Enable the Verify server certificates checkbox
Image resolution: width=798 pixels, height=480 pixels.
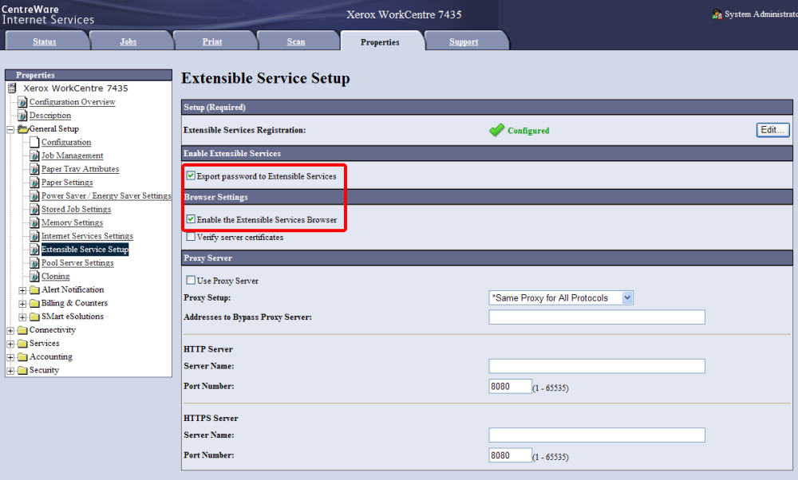click(191, 237)
